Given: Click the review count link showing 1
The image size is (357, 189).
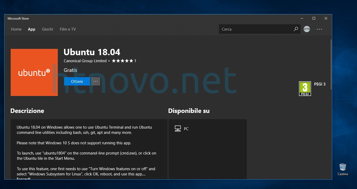Looking at the screenshot, I should coord(136,61).
